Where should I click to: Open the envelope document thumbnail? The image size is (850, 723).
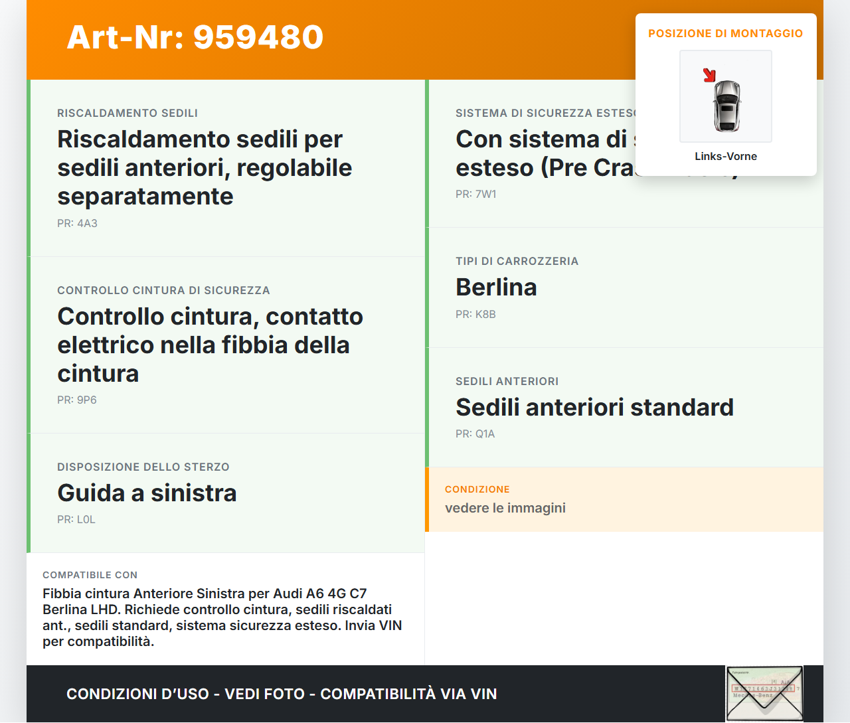click(764, 693)
